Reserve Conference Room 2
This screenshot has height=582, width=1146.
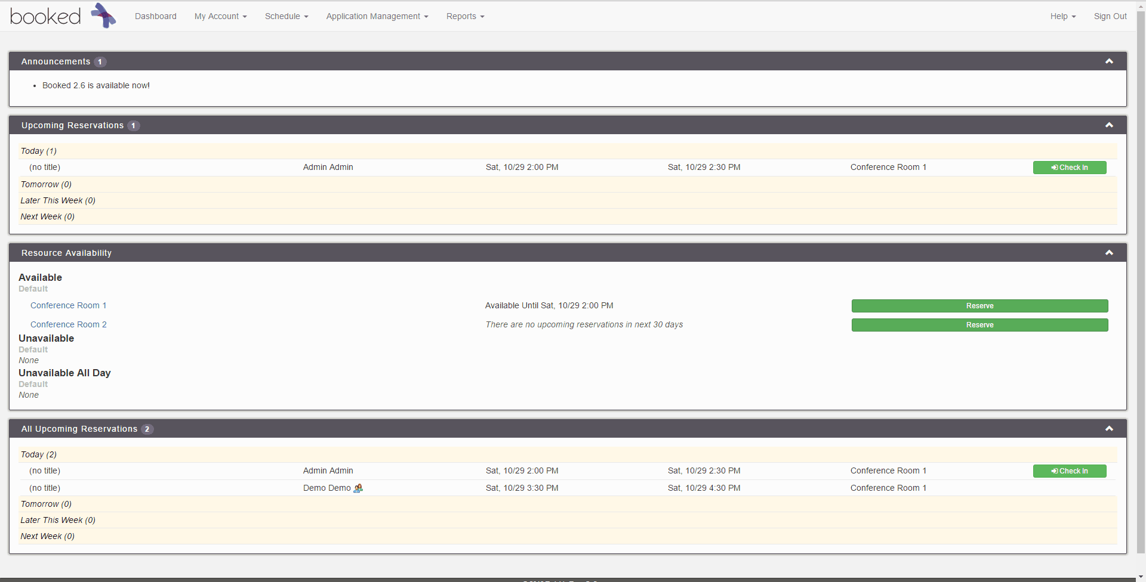pyautogui.click(x=979, y=325)
